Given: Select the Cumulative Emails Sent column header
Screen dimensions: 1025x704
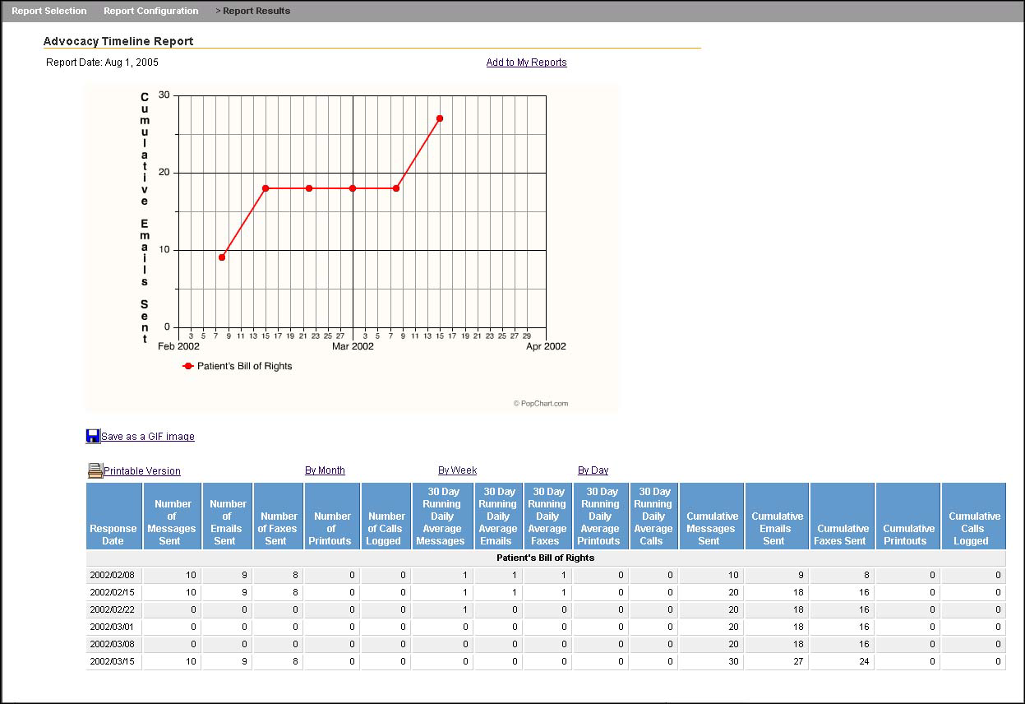Looking at the screenshot, I should 777,516.
